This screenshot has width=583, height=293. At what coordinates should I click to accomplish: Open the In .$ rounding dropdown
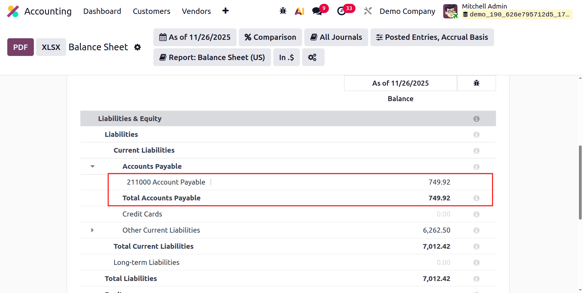(287, 57)
